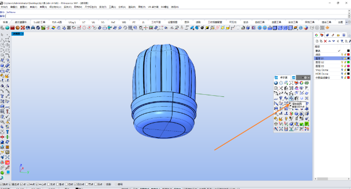
Task: Open the 文件(F) menu
Action: 4,7
